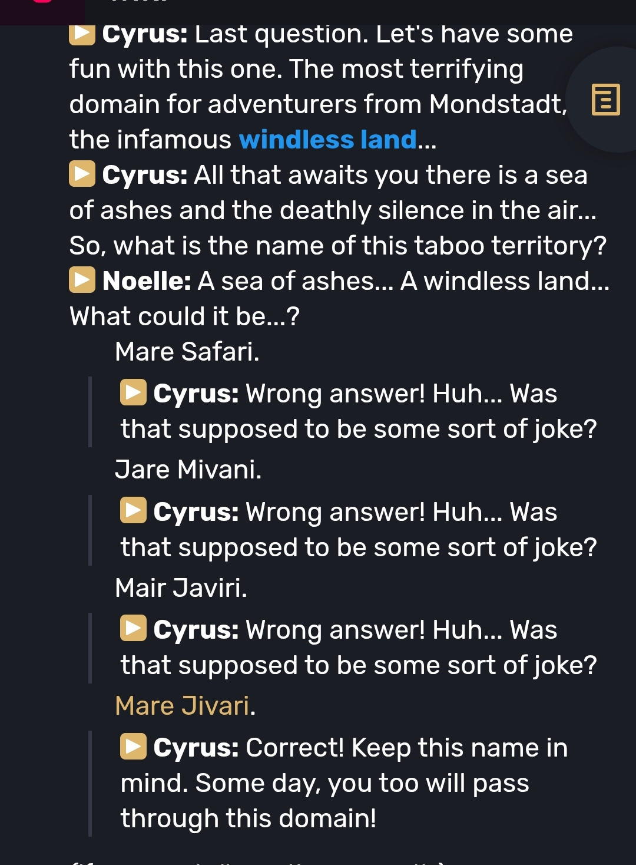Click the gold "Mare Jivari" answer
This screenshot has width=636, height=865.
pos(183,705)
